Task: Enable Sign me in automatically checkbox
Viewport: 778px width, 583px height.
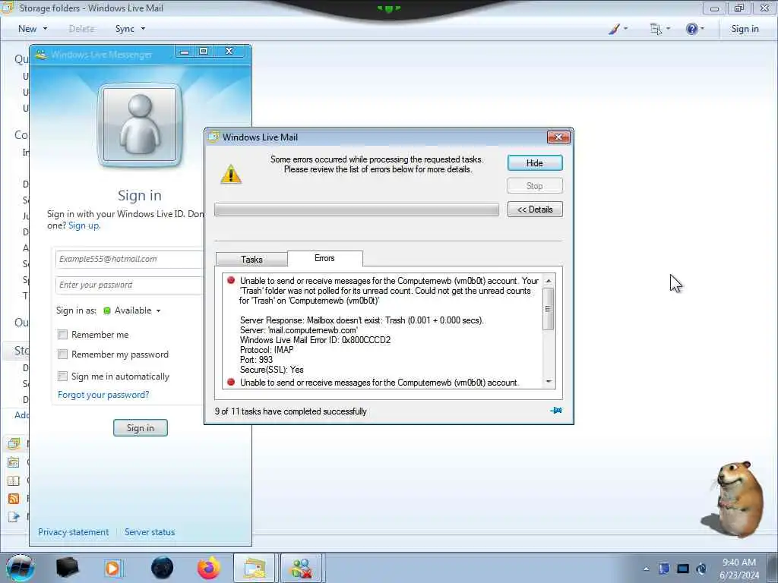Action: click(62, 376)
